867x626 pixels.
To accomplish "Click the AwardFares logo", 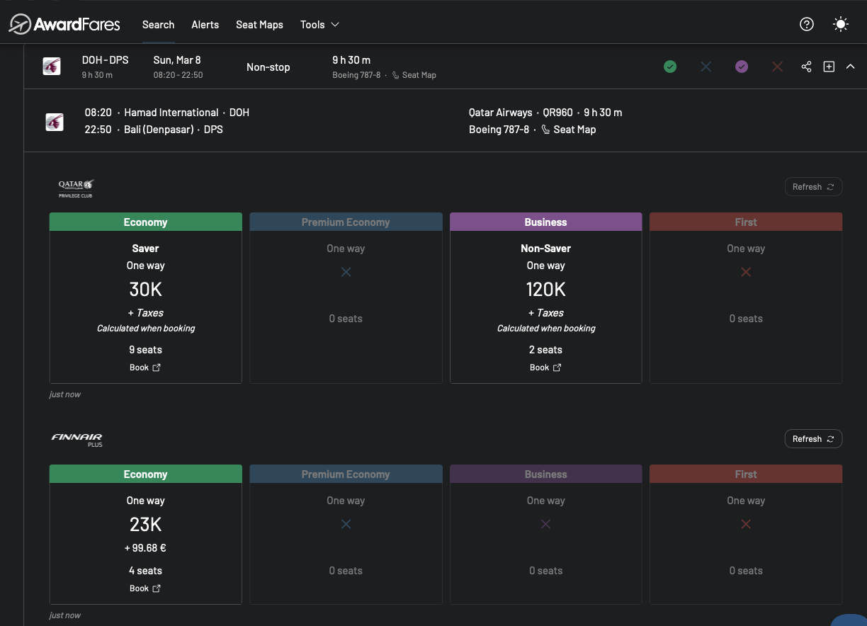I will click(64, 24).
